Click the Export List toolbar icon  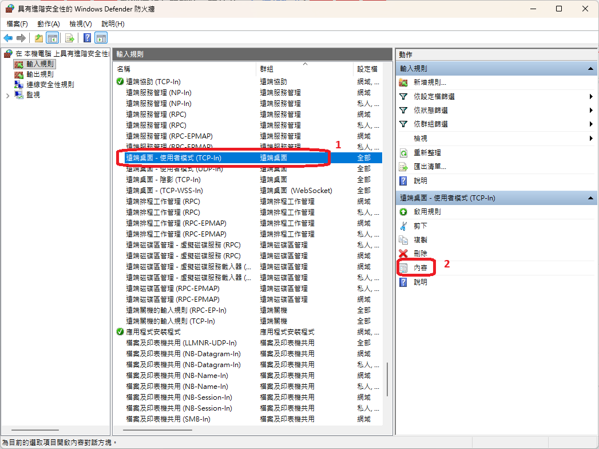[x=69, y=38]
